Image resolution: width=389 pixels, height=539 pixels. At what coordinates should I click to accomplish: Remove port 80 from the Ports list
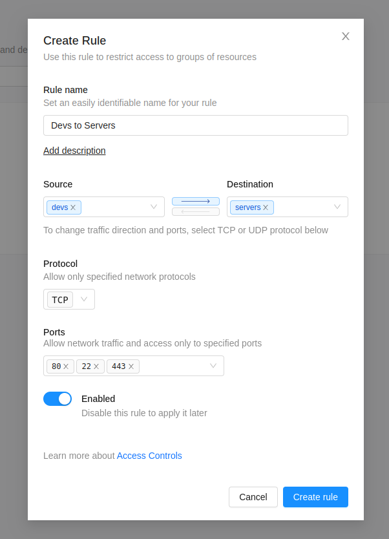point(66,366)
